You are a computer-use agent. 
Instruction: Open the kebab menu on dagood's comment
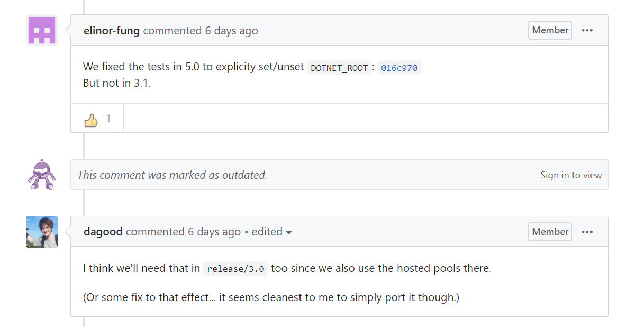click(587, 232)
